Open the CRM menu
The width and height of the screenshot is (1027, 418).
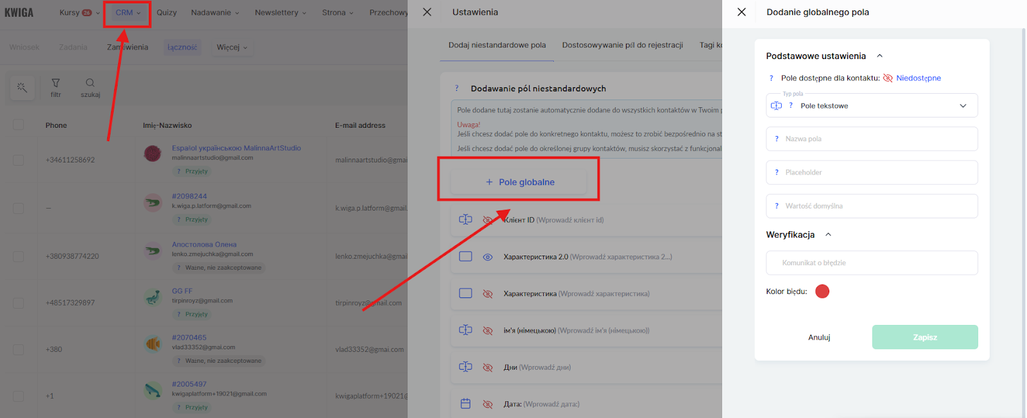pyautogui.click(x=127, y=13)
